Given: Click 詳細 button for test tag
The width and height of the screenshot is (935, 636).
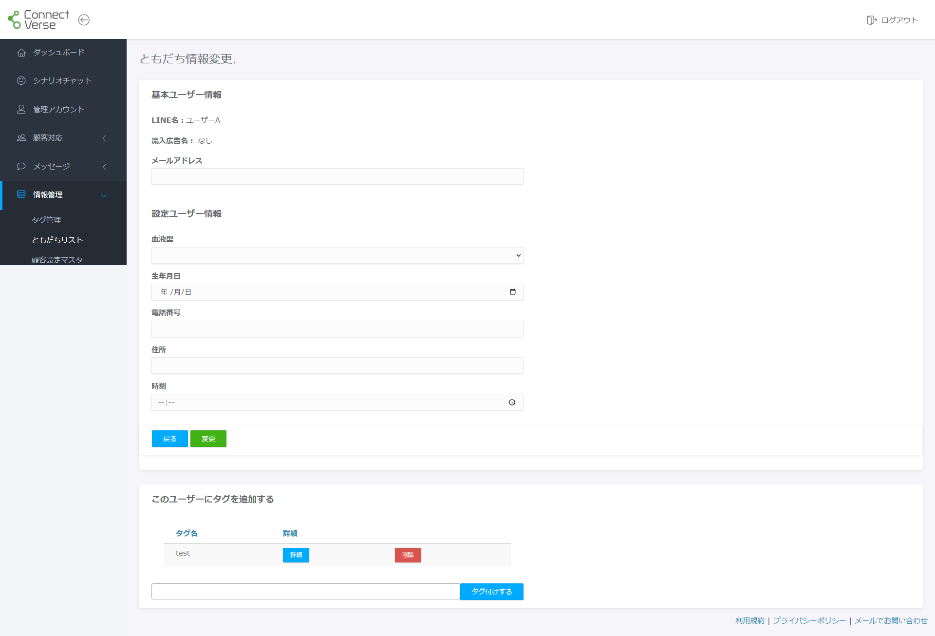Looking at the screenshot, I should click(296, 555).
